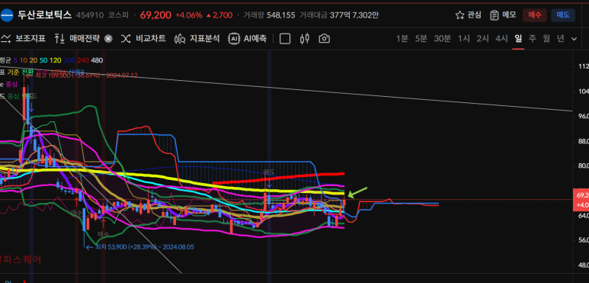Add stock to 관심 watchlist star

click(x=468, y=15)
